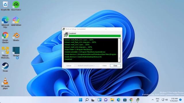Open File Explorer from taskbar
The height and width of the screenshot is (103, 184).
tap(112, 100)
